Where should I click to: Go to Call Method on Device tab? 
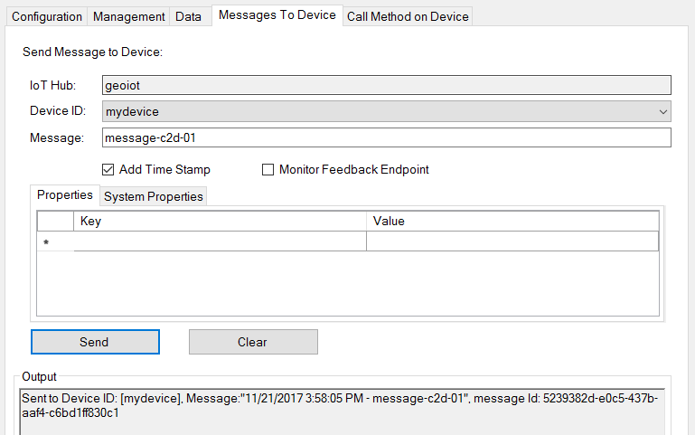pyautogui.click(x=408, y=16)
